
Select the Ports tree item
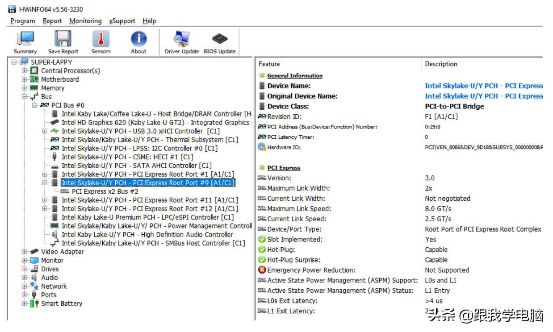click(x=49, y=295)
